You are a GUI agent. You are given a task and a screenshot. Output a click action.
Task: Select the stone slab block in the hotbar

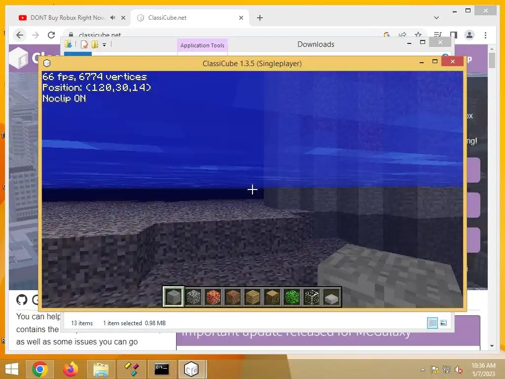coord(332,297)
